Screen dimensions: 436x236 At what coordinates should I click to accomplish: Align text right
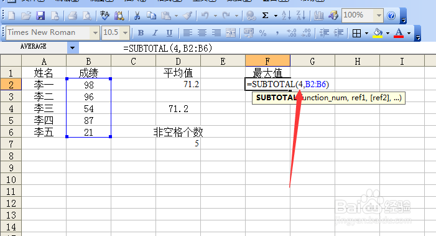coord(216,33)
